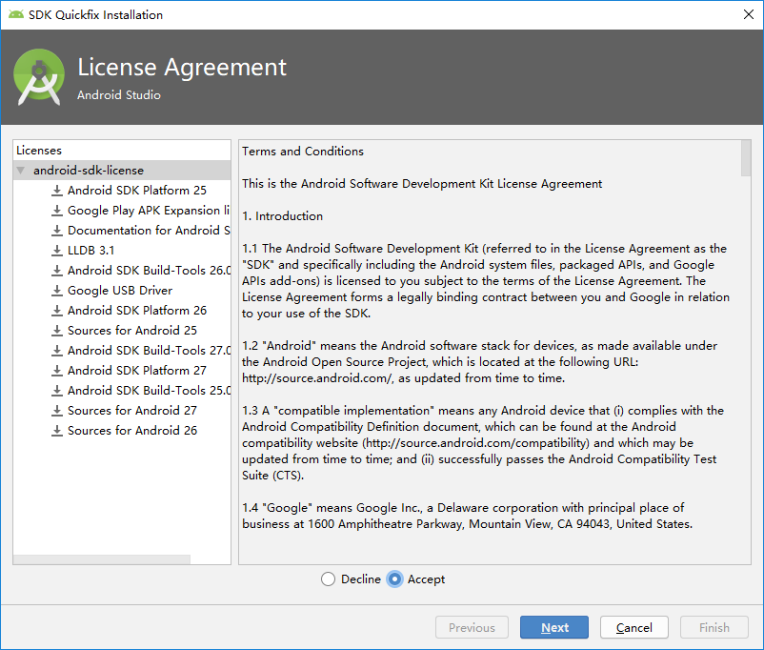Click download icon beside Google USB Driver
This screenshot has width=764, height=650.
pyautogui.click(x=57, y=290)
